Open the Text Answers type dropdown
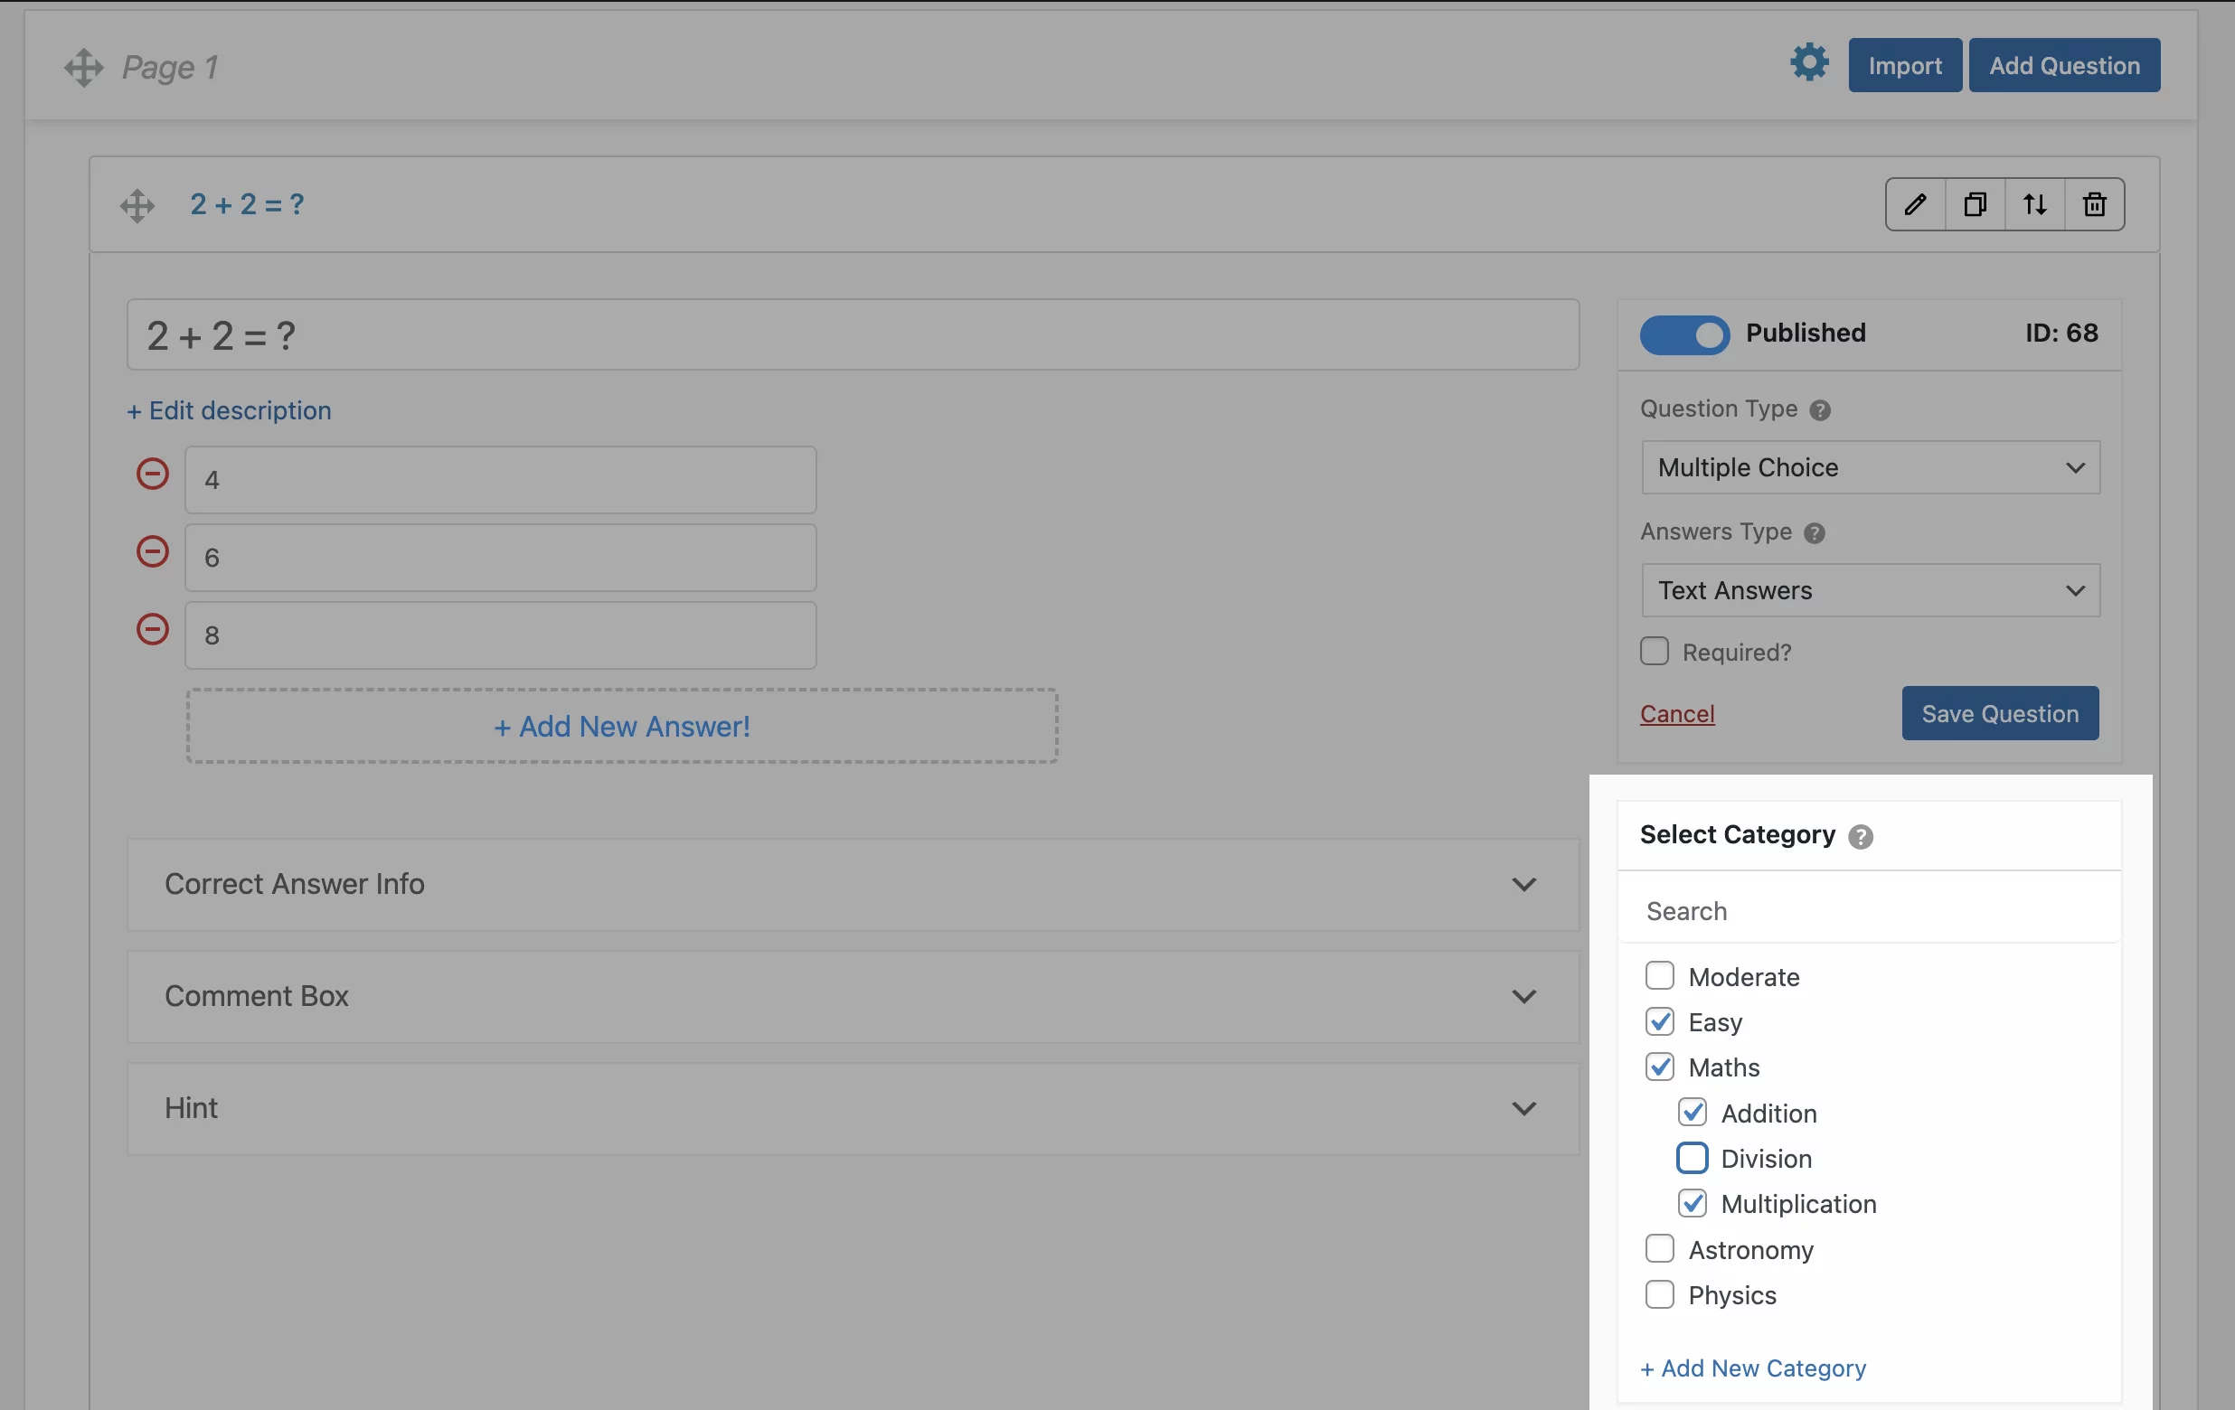2235x1410 pixels. (1871, 590)
